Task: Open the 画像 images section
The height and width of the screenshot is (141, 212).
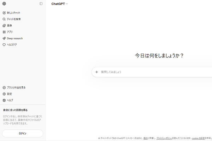Action: pos(10,25)
